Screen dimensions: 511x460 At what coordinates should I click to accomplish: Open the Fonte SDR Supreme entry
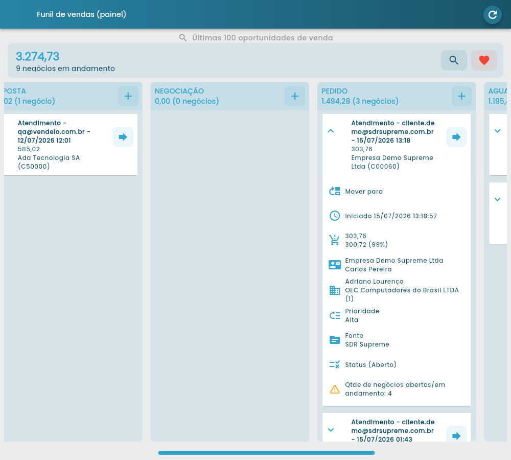tap(397, 340)
